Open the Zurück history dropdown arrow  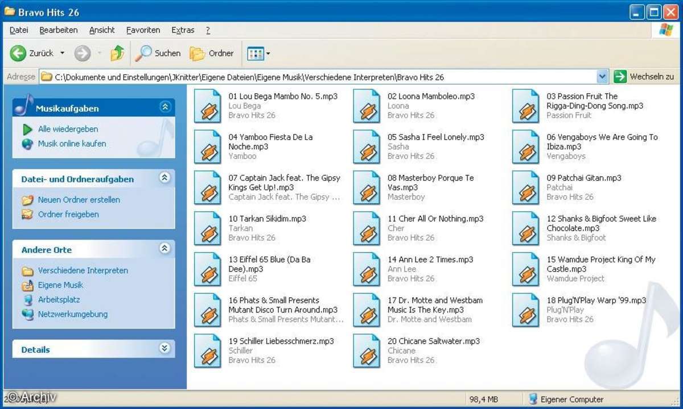point(62,53)
